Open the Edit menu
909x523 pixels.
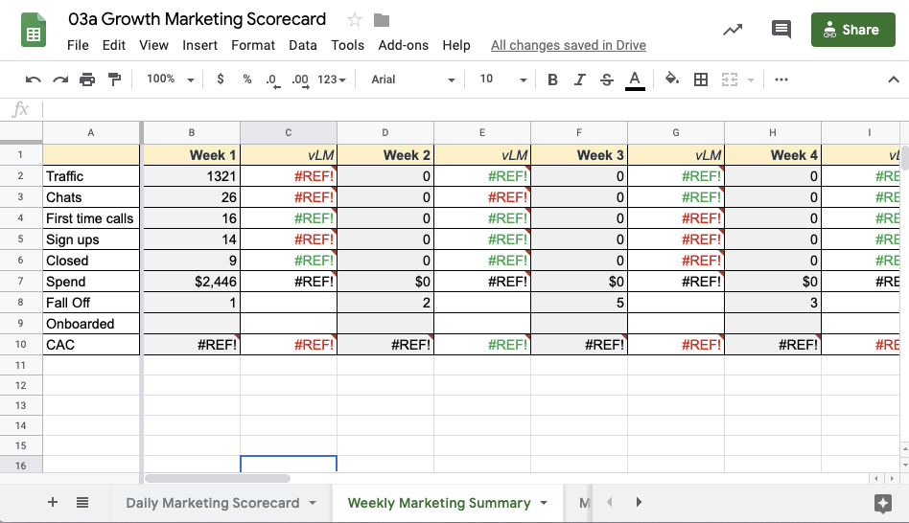(x=113, y=45)
